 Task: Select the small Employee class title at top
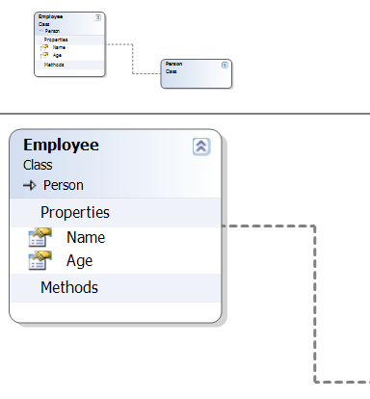50,16
